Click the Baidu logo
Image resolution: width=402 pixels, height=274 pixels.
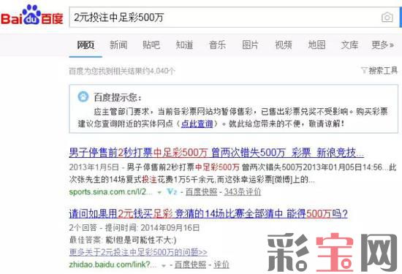pyautogui.click(x=31, y=15)
